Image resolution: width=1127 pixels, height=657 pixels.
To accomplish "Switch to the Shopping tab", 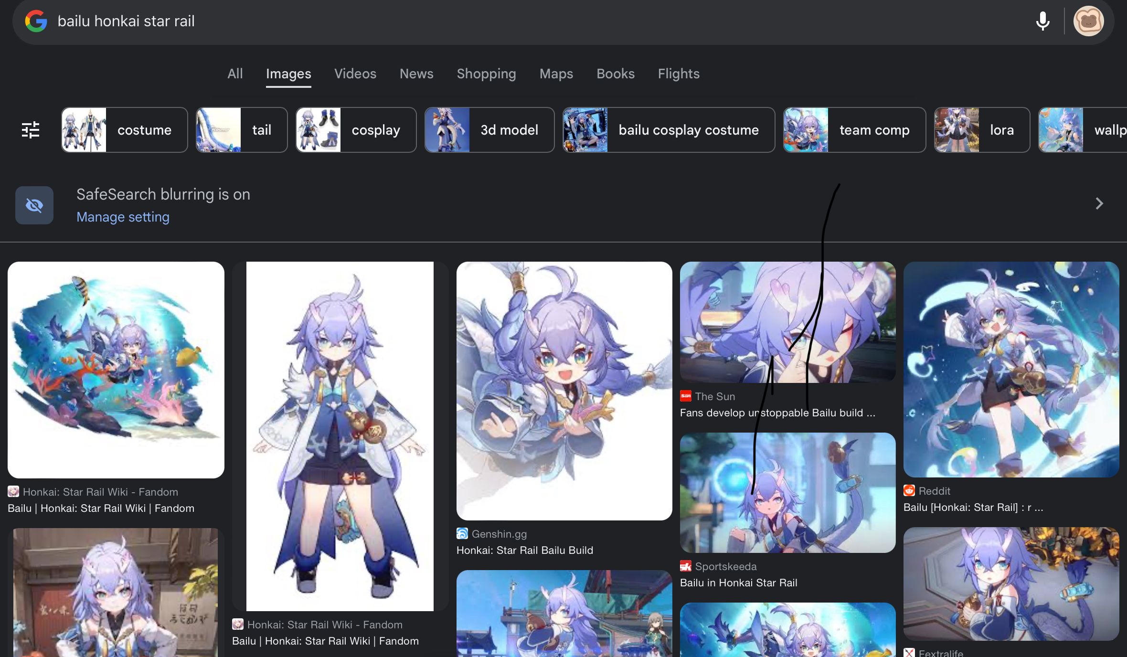I will (486, 74).
